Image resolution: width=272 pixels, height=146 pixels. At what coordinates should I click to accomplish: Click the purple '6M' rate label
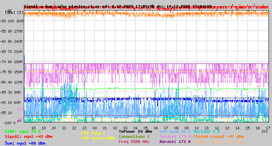coord(19,121)
